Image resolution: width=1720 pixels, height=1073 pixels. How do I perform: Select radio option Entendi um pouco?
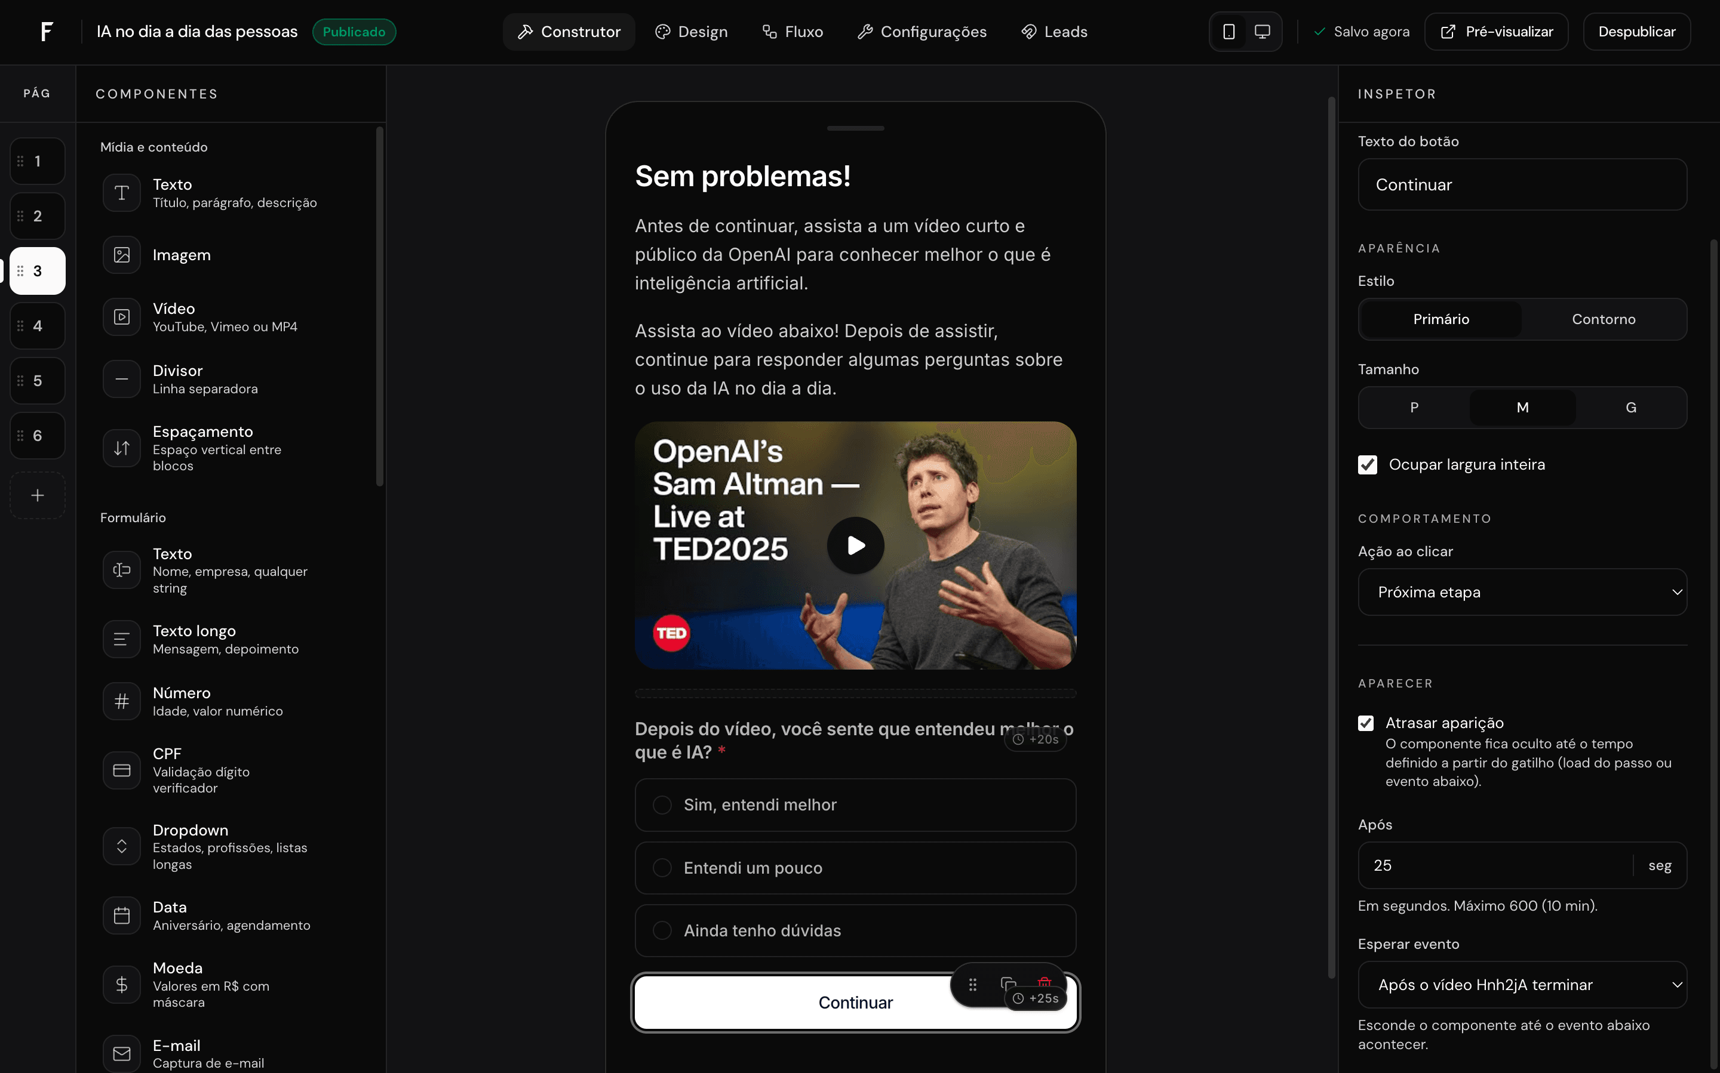coord(662,868)
